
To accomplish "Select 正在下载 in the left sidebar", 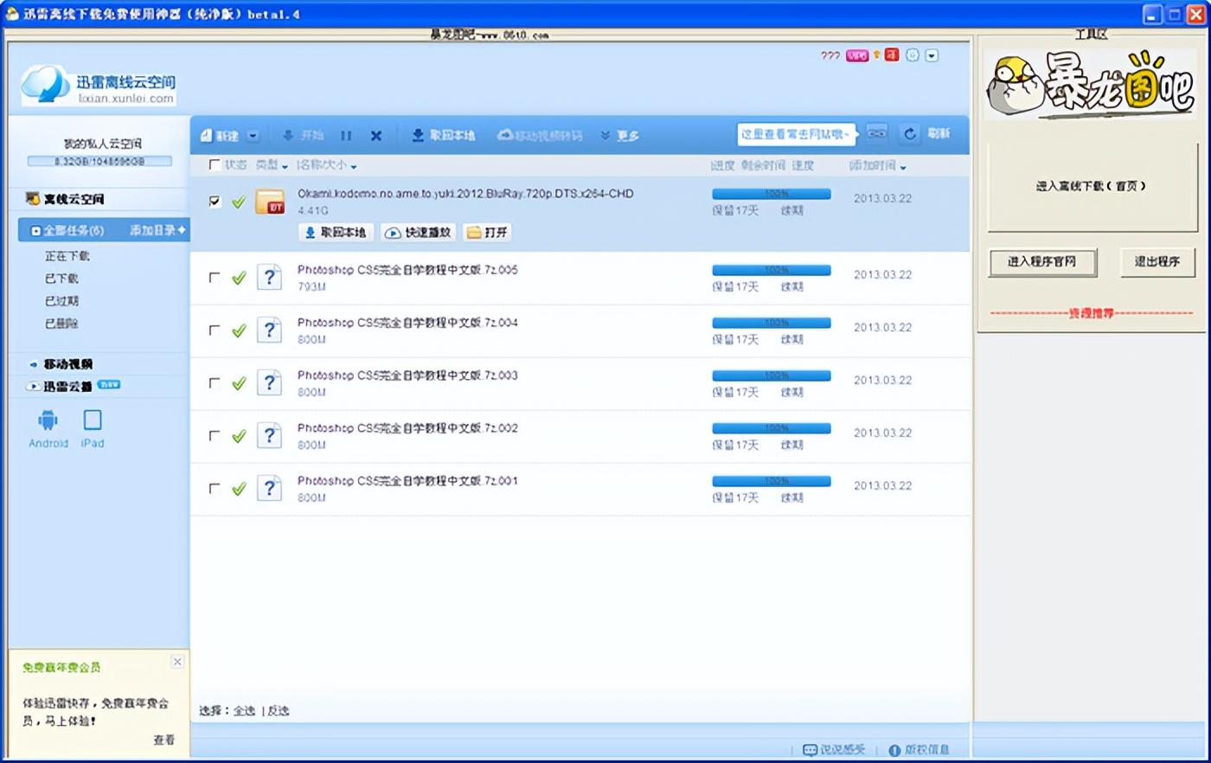I will coord(67,256).
